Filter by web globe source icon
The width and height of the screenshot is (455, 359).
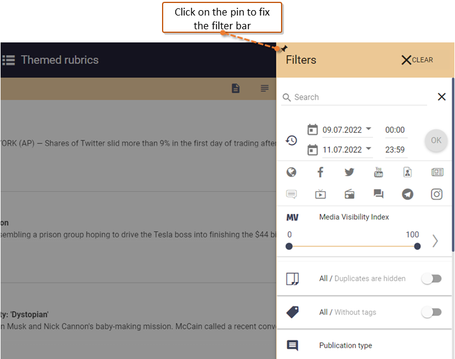[x=291, y=172]
